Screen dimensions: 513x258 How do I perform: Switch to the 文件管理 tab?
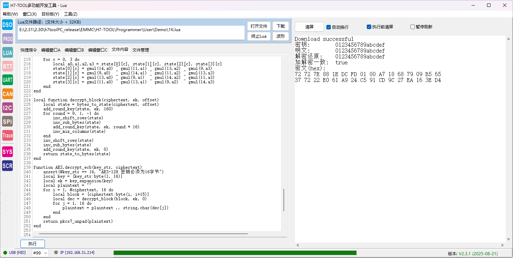[141, 50]
